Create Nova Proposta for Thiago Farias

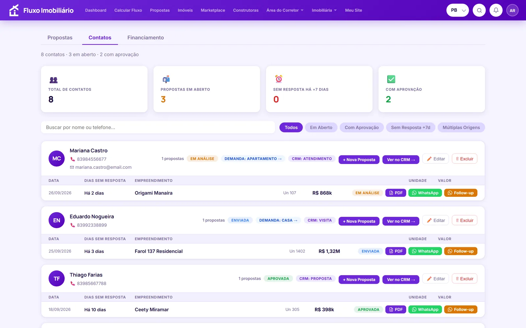(359, 280)
